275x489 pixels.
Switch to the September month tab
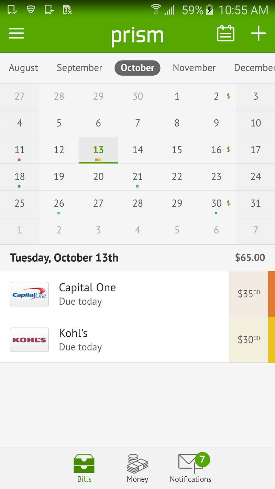click(79, 68)
